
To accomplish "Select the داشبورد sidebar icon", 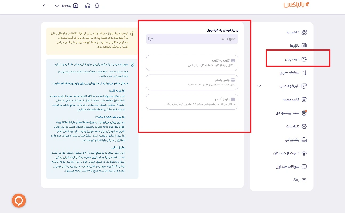I will click(304, 32).
